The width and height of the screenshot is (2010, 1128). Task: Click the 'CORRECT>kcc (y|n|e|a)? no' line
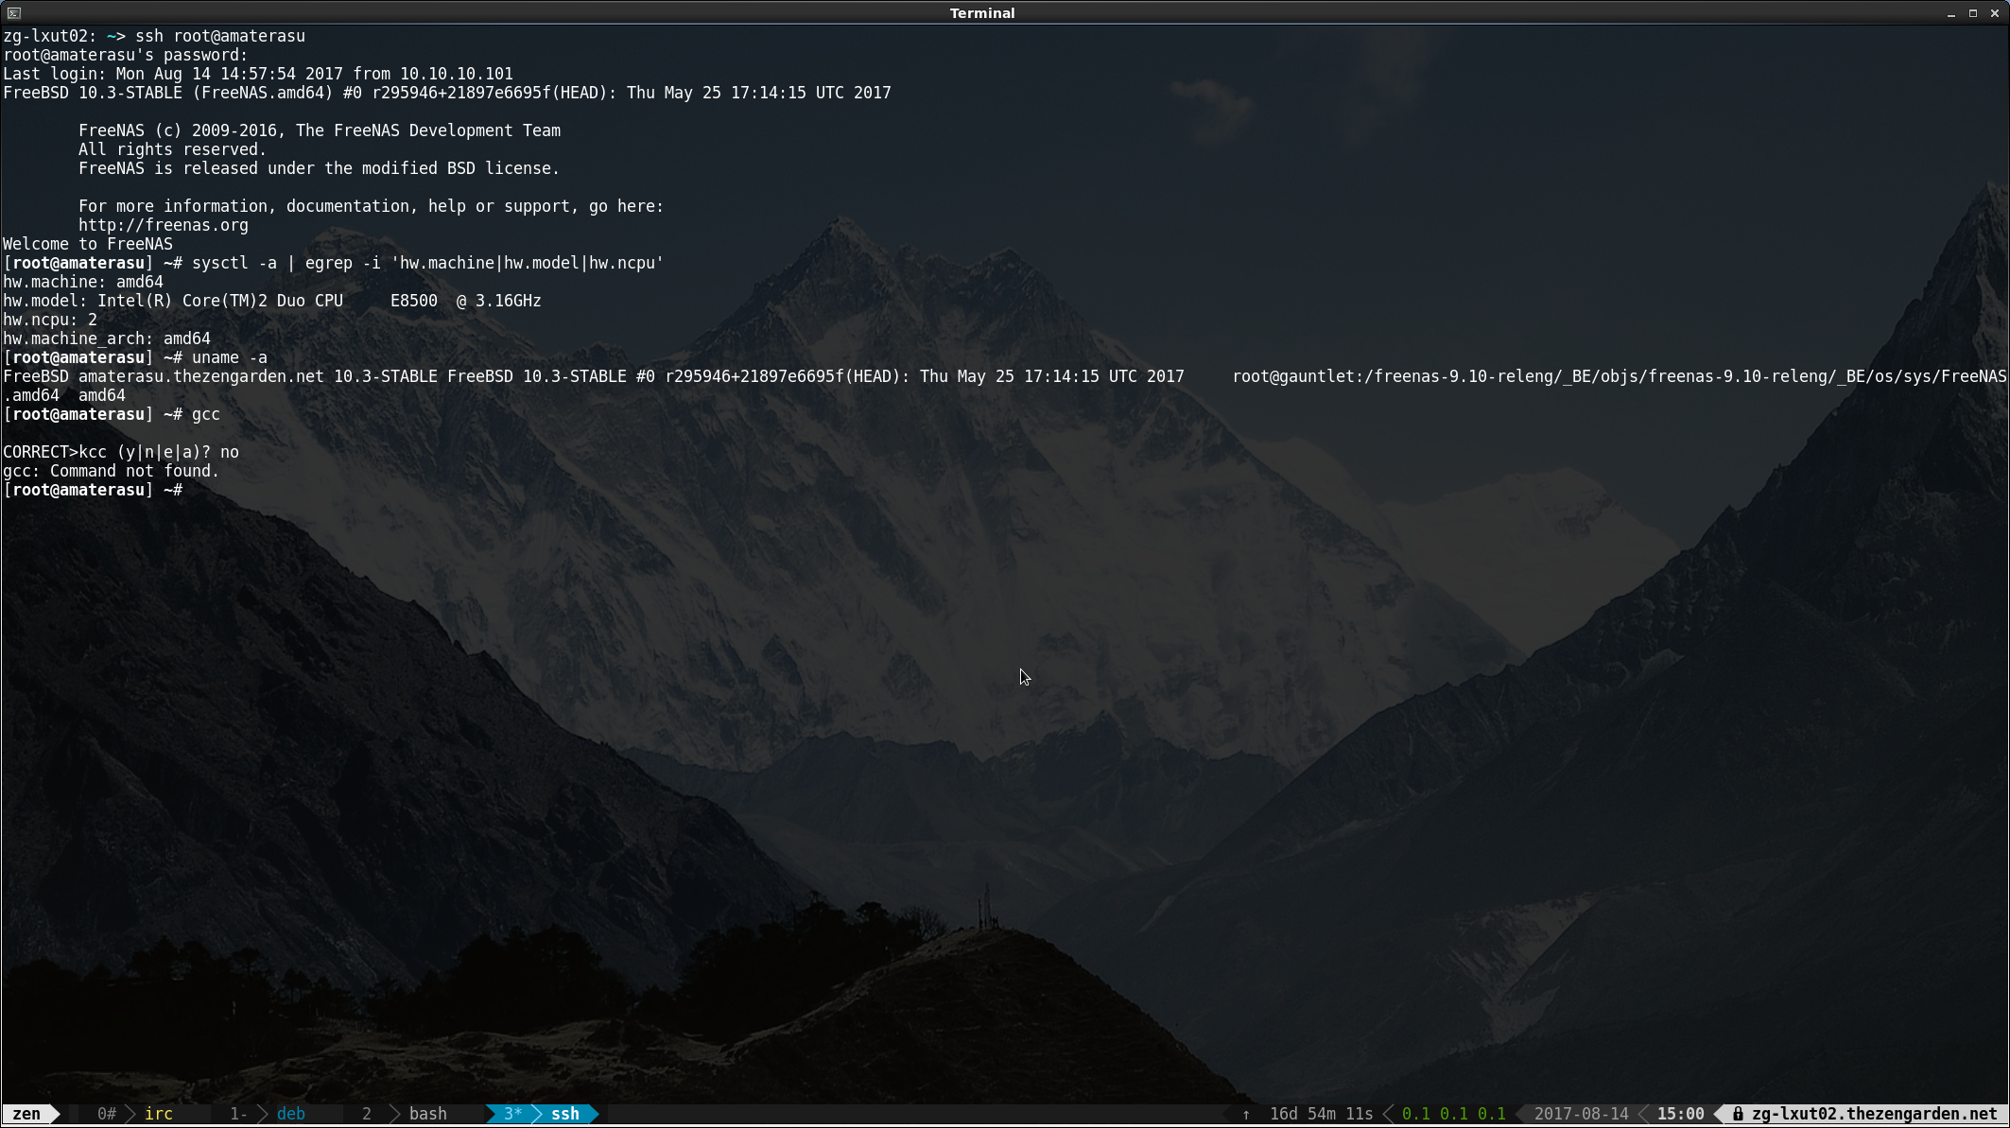121,452
